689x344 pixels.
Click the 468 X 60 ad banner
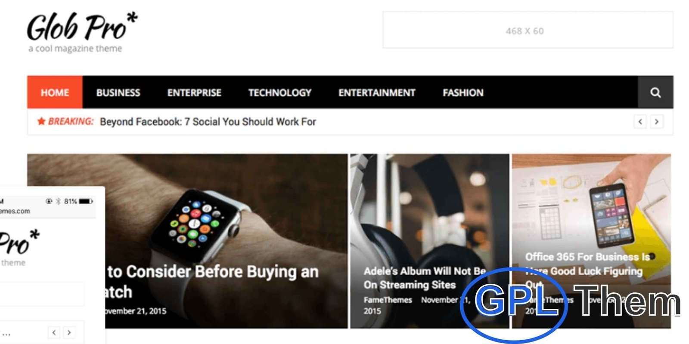tap(528, 30)
